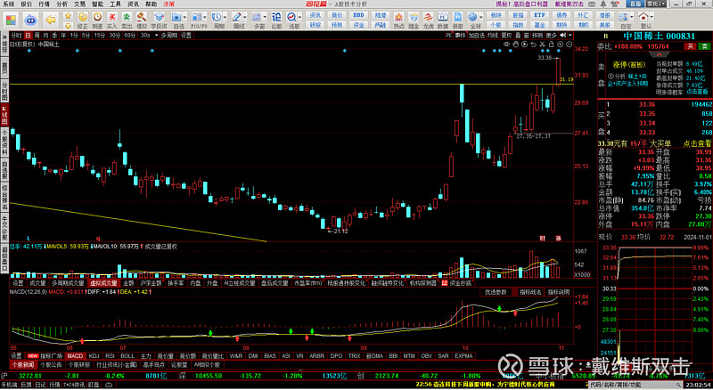
Task: Switch chart period to 60分
Action: 130,35
